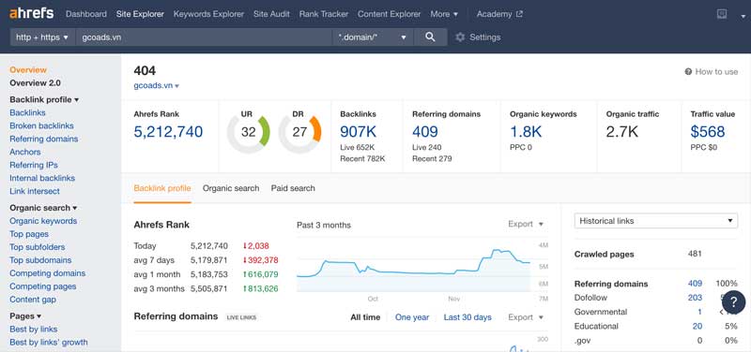Switch range to One year

(412, 317)
